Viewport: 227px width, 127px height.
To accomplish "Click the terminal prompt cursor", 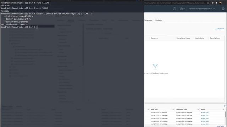I will tap(37, 27).
